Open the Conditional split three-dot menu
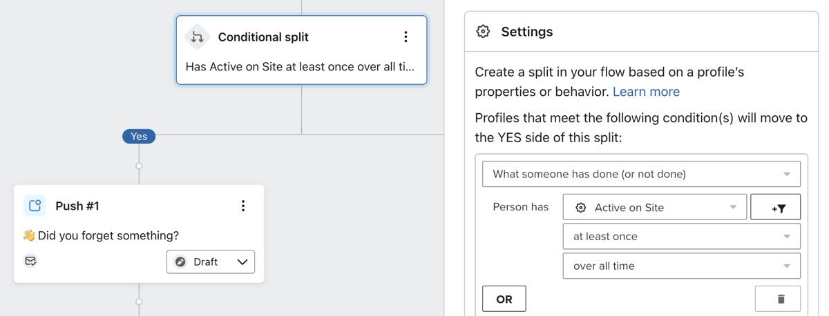The image size is (829, 316). [406, 37]
